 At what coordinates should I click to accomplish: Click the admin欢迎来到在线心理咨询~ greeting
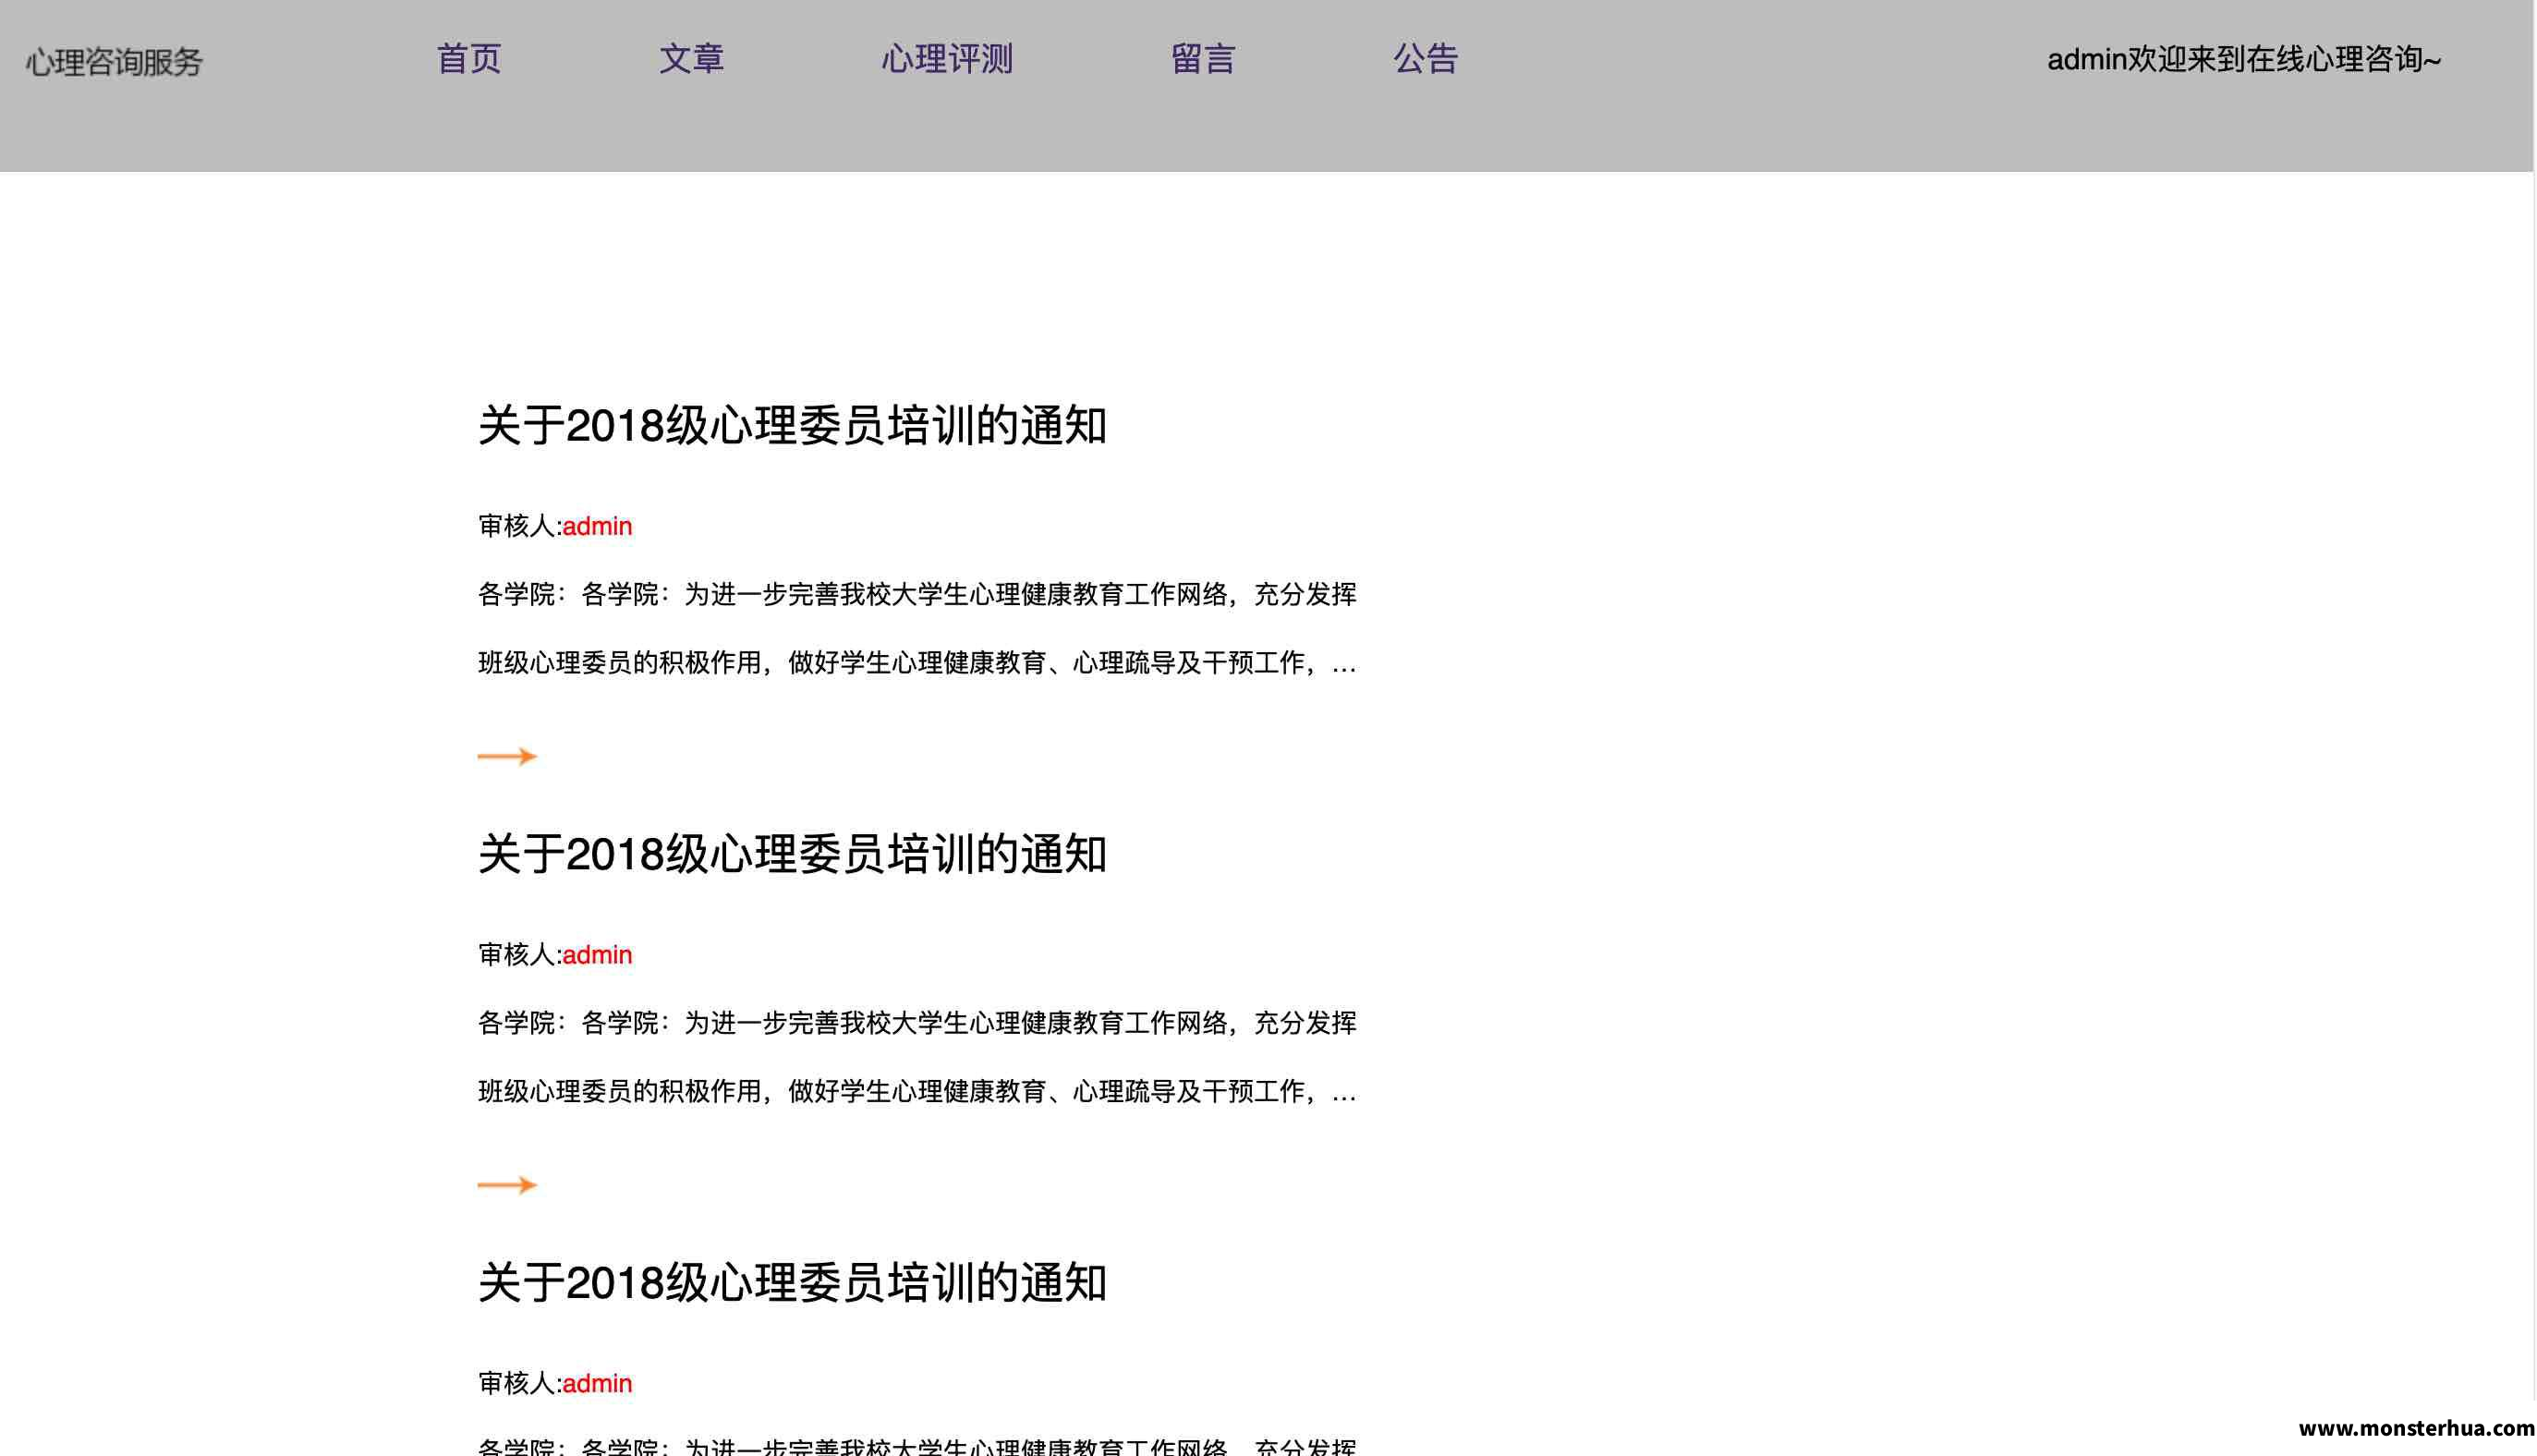(x=2244, y=60)
